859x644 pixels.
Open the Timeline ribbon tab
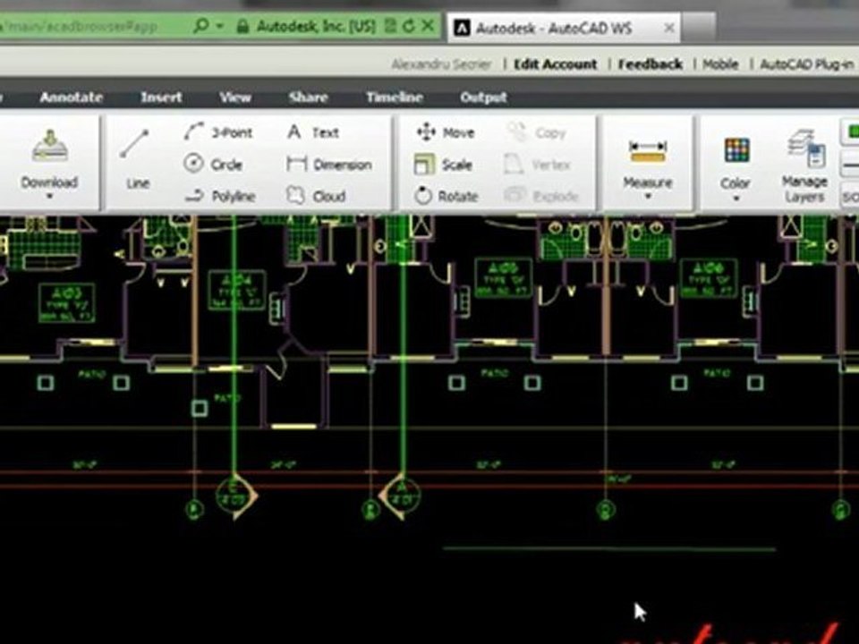(x=395, y=97)
